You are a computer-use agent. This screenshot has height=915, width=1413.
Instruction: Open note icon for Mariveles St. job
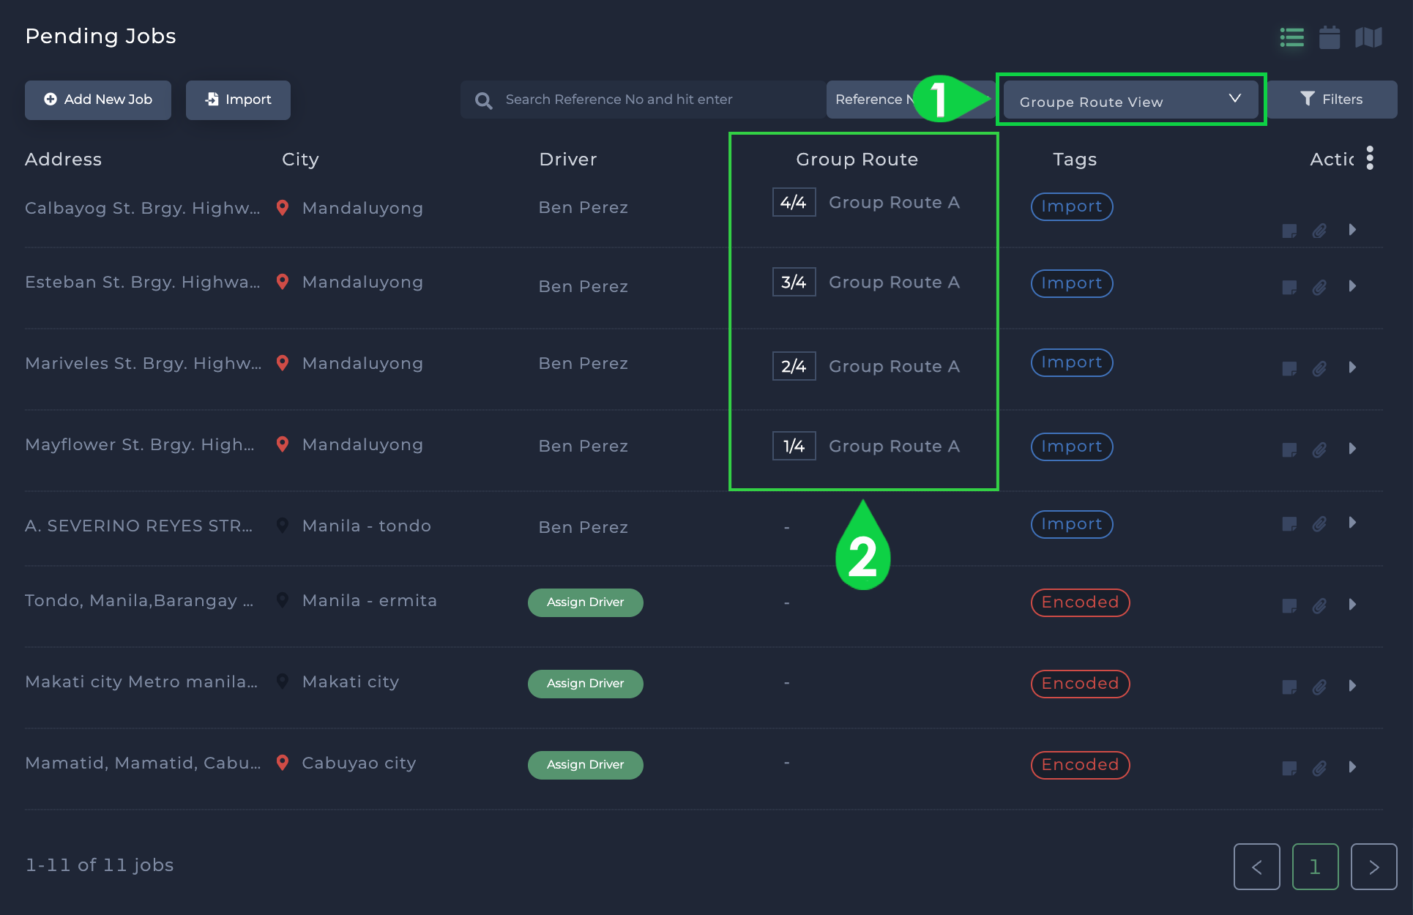[x=1290, y=369]
